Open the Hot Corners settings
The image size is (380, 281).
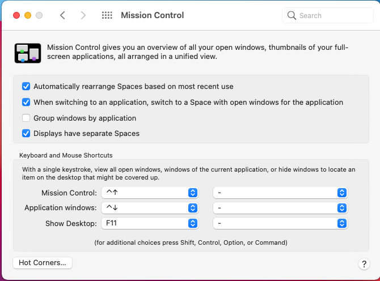click(43, 263)
